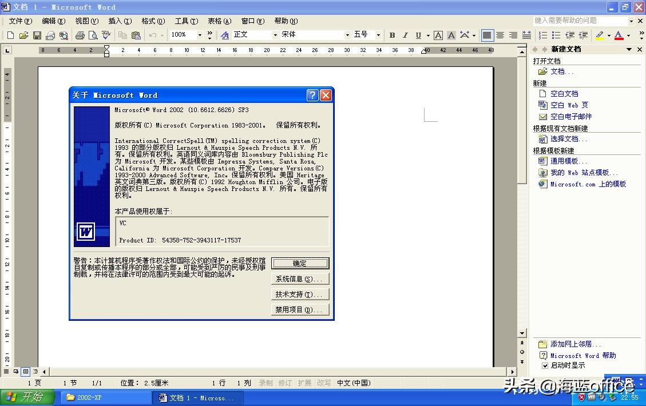Open 2002-XP folder taskbar item
This screenshot has width=646, height=406.
[x=106, y=398]
